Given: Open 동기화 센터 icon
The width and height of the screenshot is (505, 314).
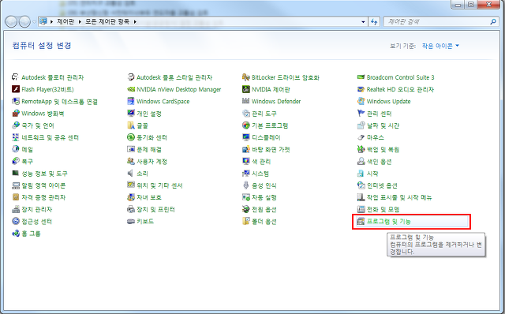Looking at the screenshot, I should [x=131, y=137].
